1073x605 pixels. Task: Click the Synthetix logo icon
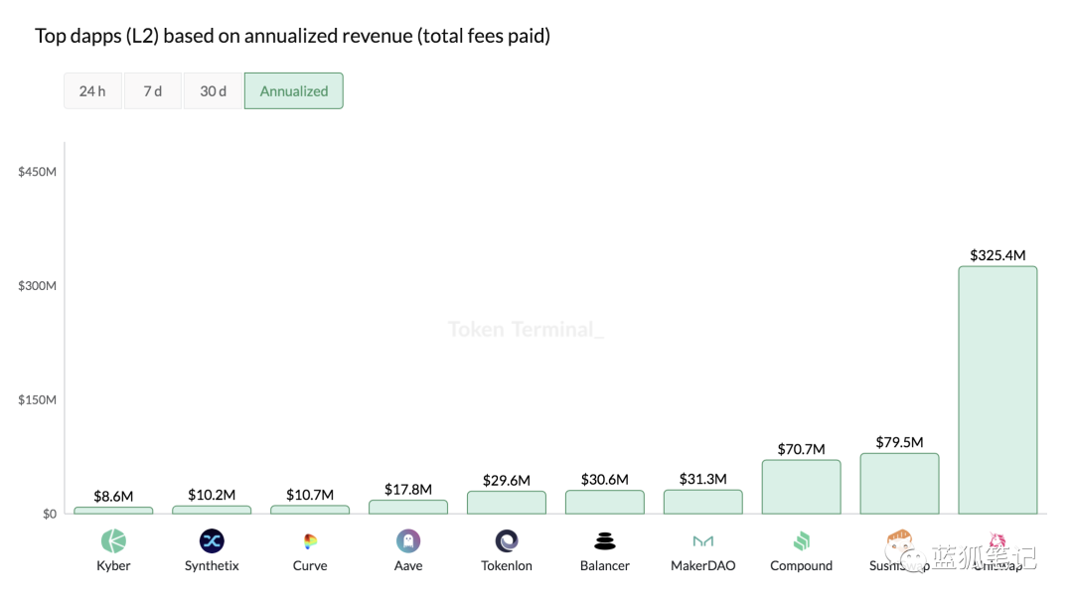click(212, 540)
